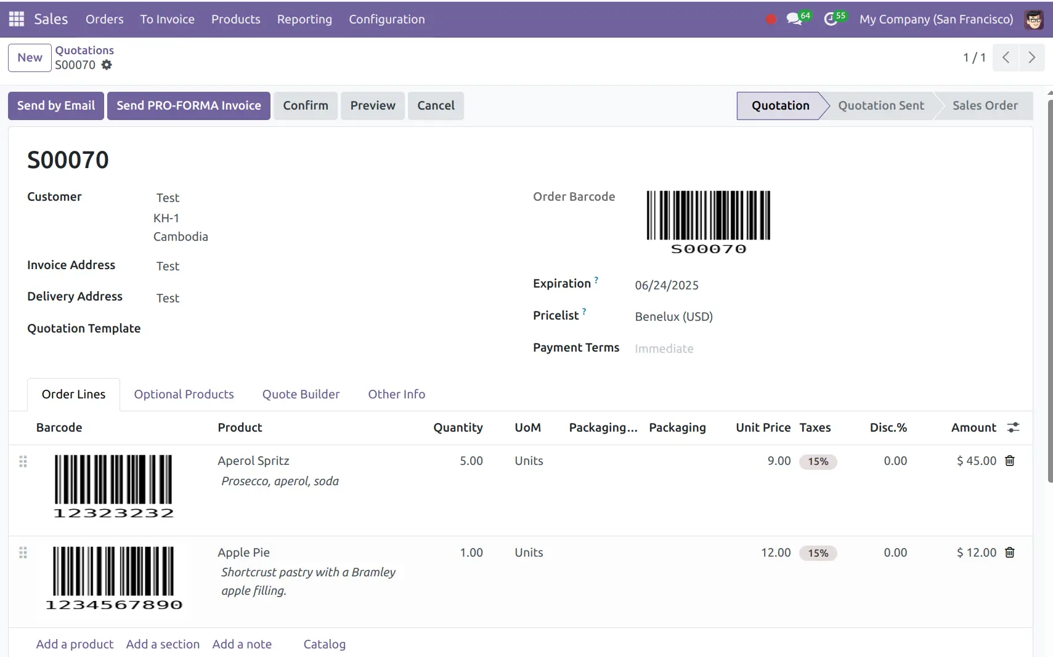Open the Reporting menu

[x=304, y=19]
